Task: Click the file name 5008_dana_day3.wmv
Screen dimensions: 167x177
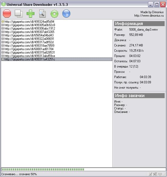Action: (x=143, y=30)
